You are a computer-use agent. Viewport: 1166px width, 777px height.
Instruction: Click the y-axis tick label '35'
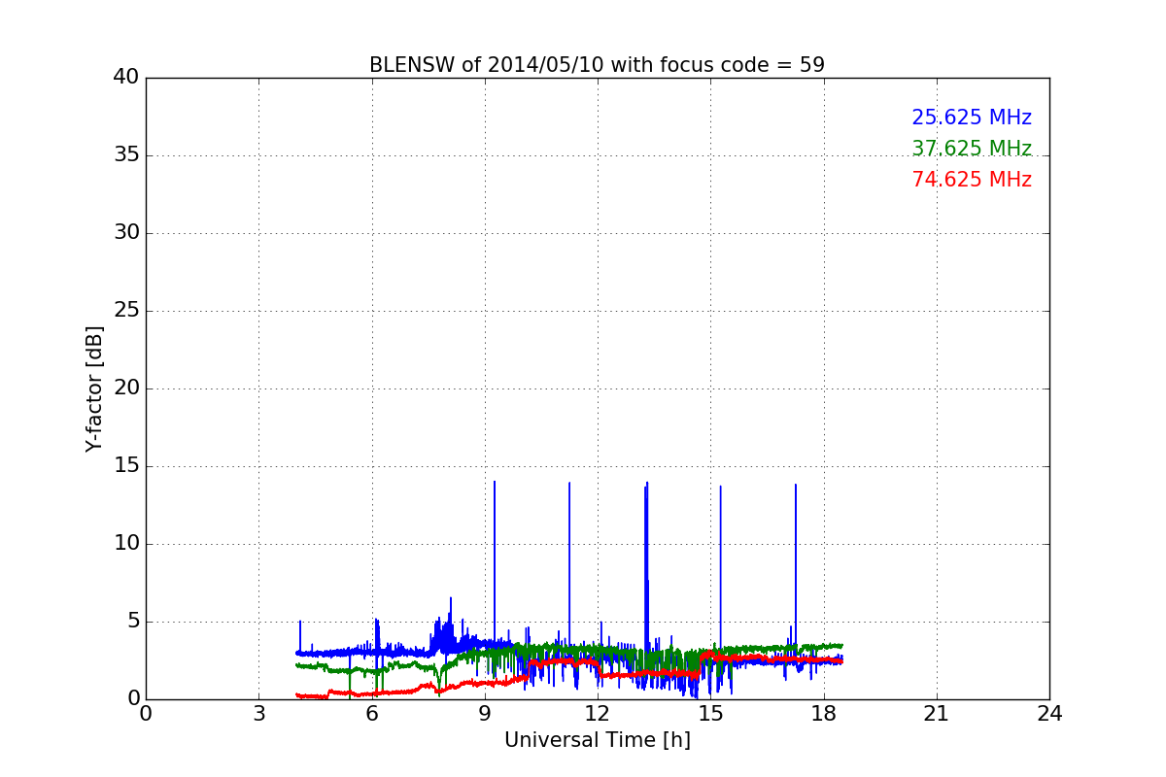coord(126,155)
